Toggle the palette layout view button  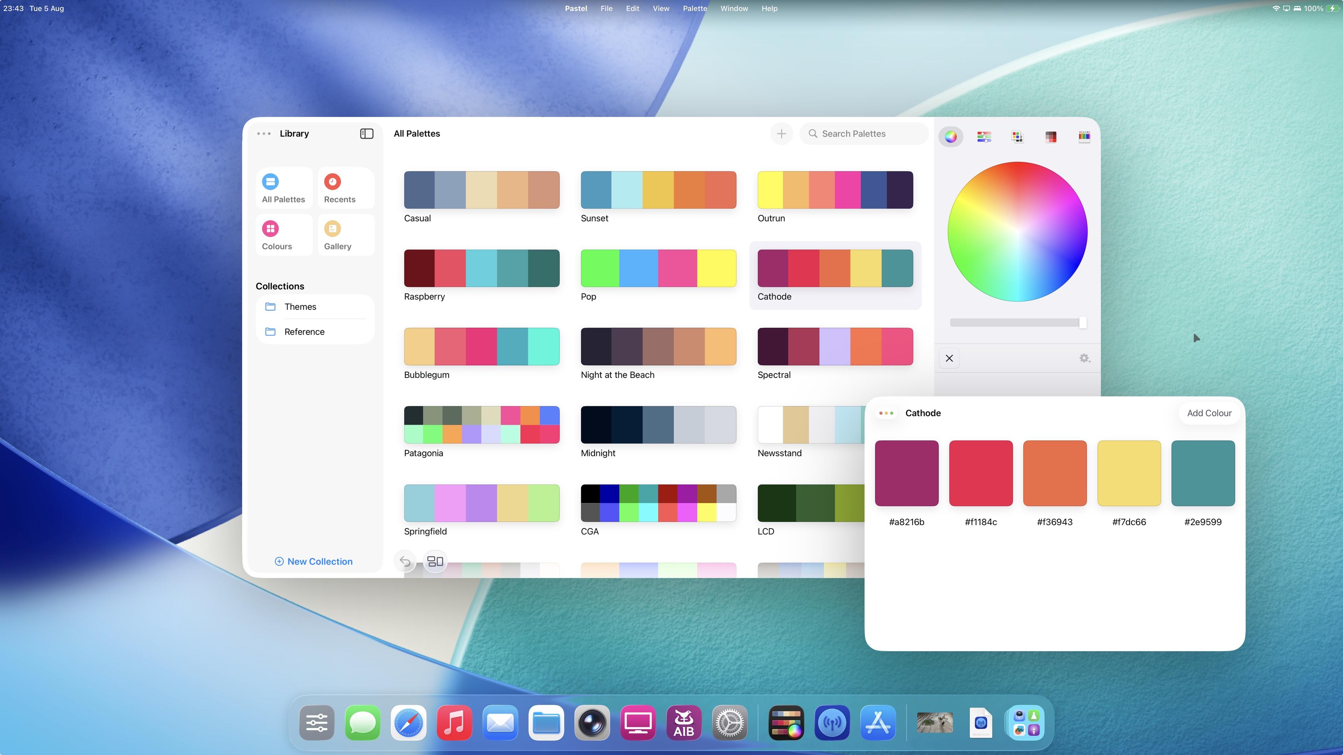point(435,561)
